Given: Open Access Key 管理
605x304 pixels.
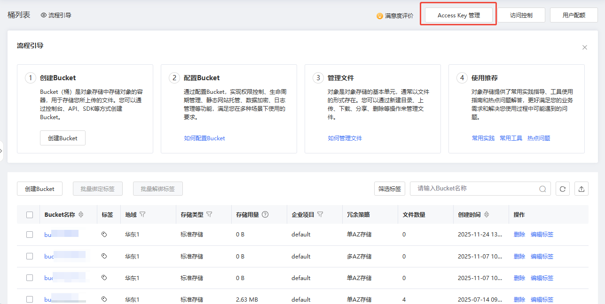Looking at the screenshot, I should pos(458,15).
